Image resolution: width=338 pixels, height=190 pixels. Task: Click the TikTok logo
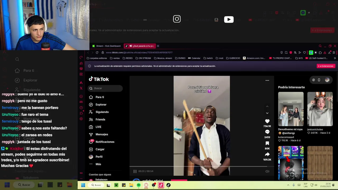pyautogui.click(x=99, y=79)
